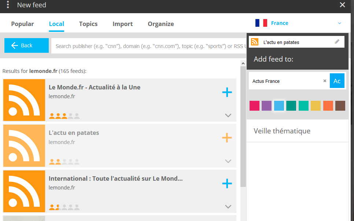Click the Back button
Viewport: 354px width, 221px height.
[x=26, y=45]
